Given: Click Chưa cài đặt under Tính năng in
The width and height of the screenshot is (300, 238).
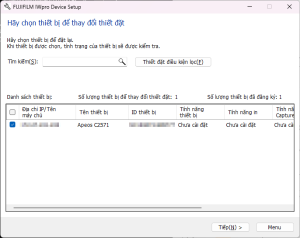Looking at the screenshot, I should 241,125.
